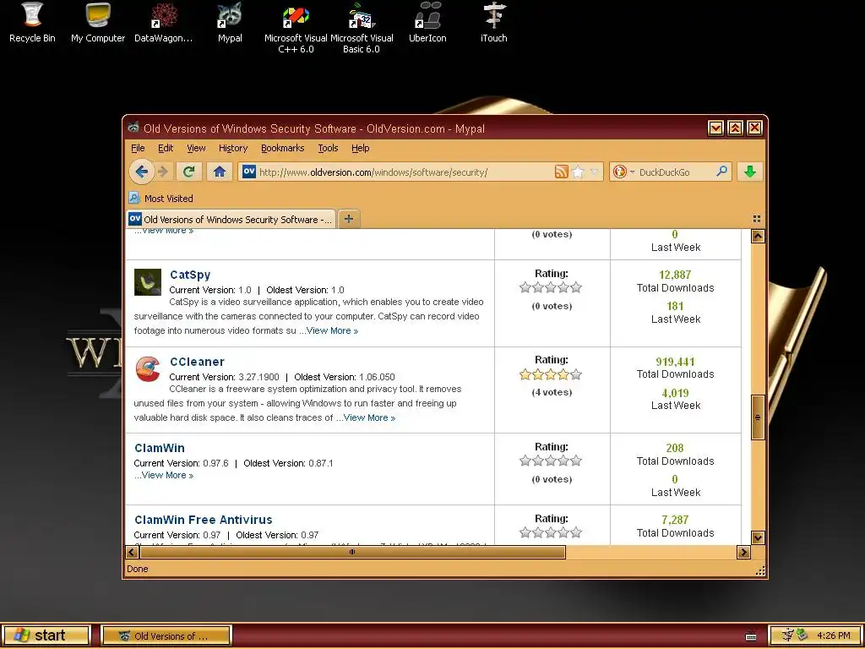Open the History menu
865x649 pixels.
coord(233,148)
